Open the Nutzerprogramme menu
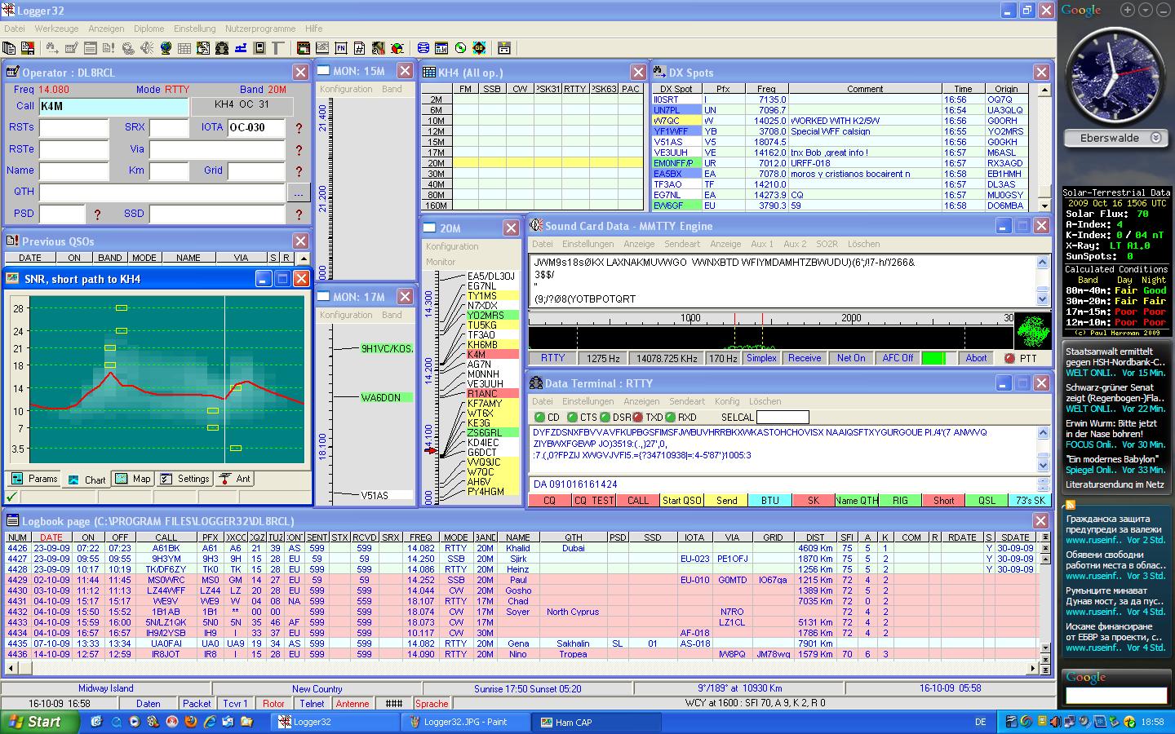 [x=260, y=29]
